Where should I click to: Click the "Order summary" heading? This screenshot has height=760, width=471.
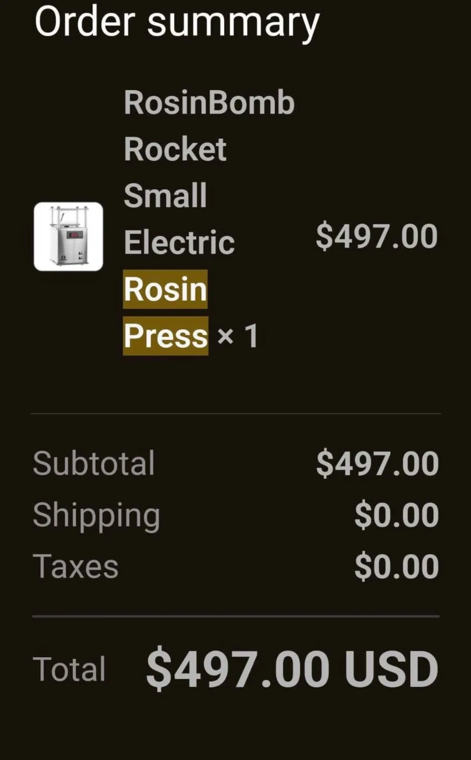(177, 22)
